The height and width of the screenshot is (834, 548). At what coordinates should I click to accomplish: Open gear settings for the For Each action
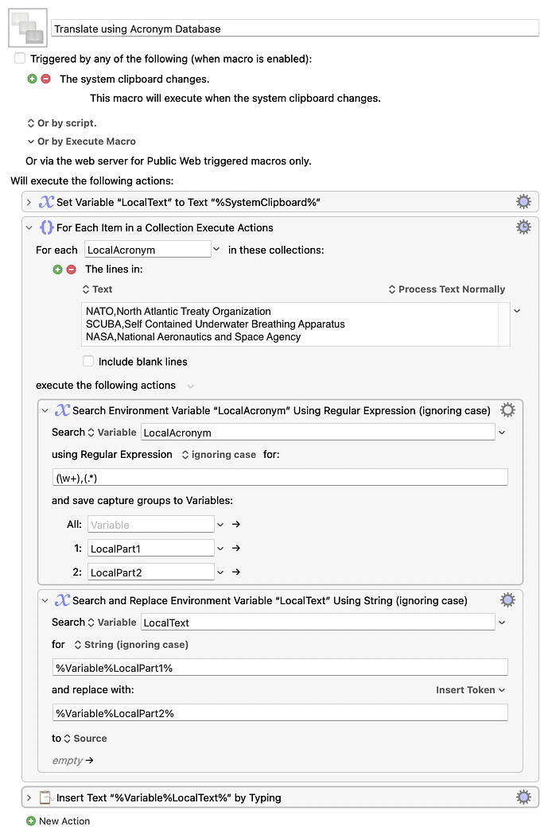(523, 227)
